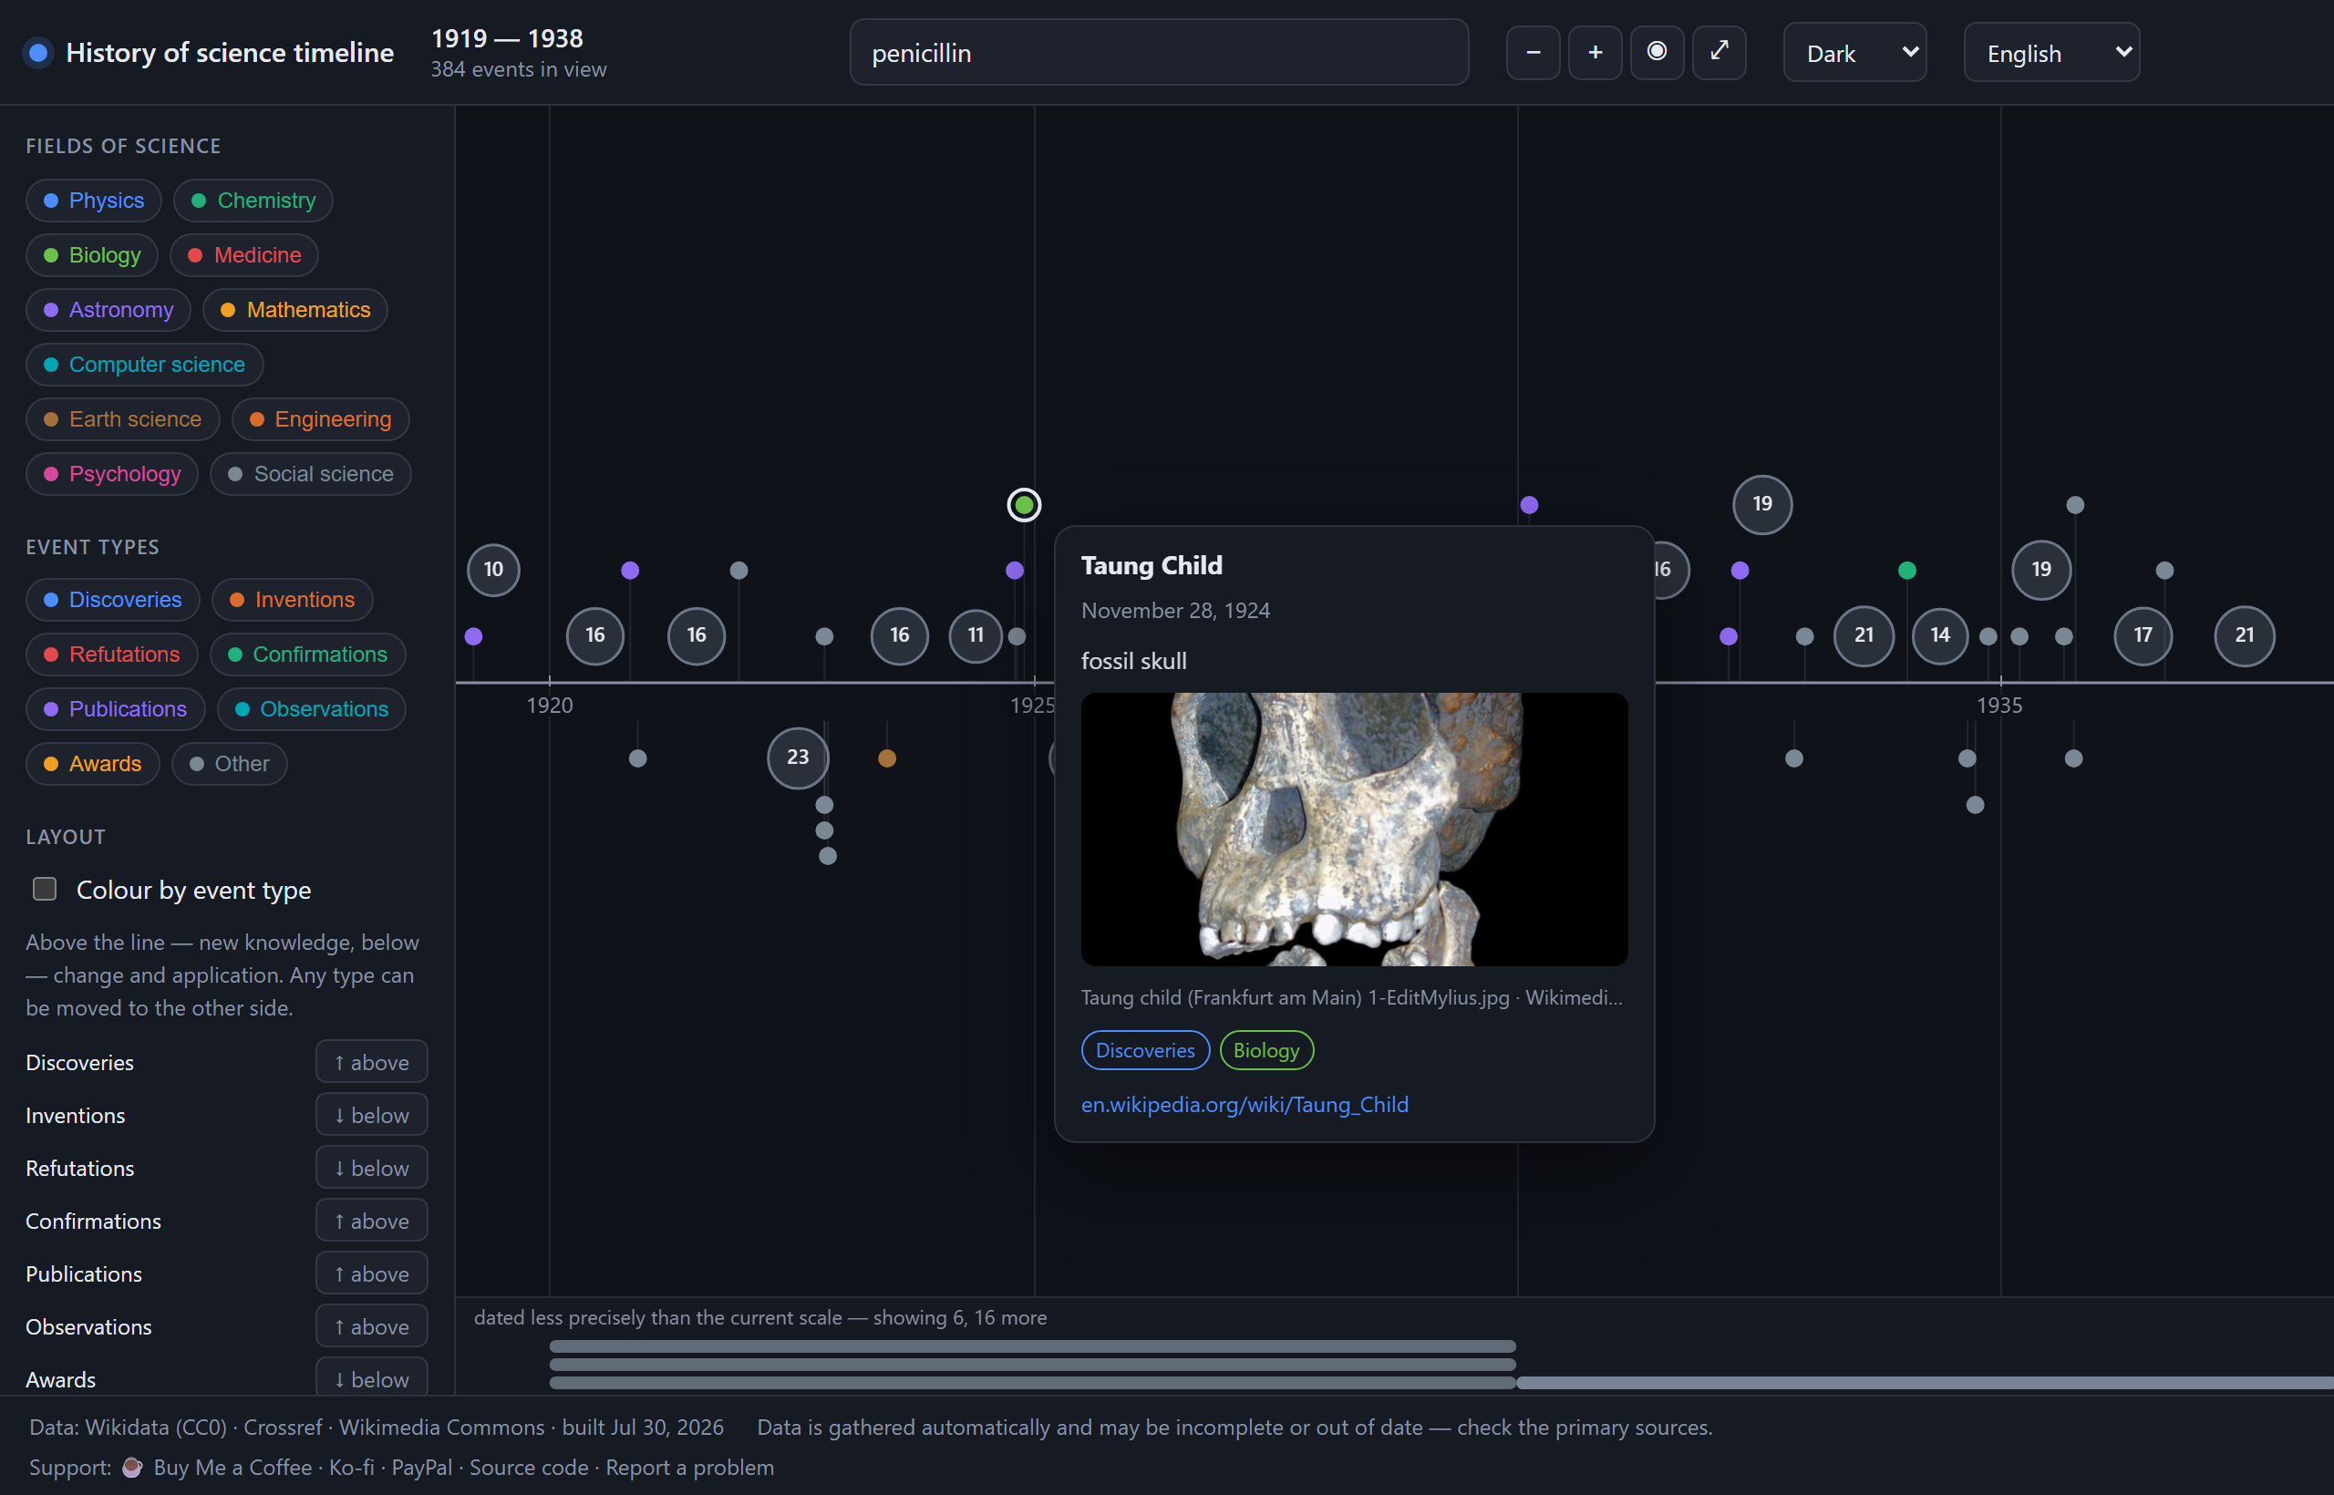Open the Report a problem link
2334x1495 pixels.
pyautogui.click(x=690, y=1468)
